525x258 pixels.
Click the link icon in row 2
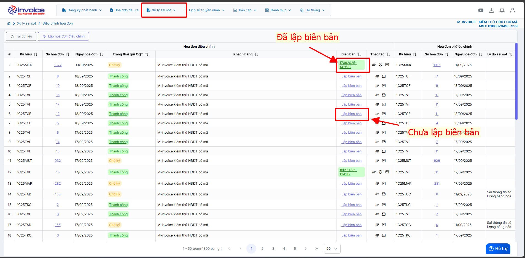[x=377, y=76]
